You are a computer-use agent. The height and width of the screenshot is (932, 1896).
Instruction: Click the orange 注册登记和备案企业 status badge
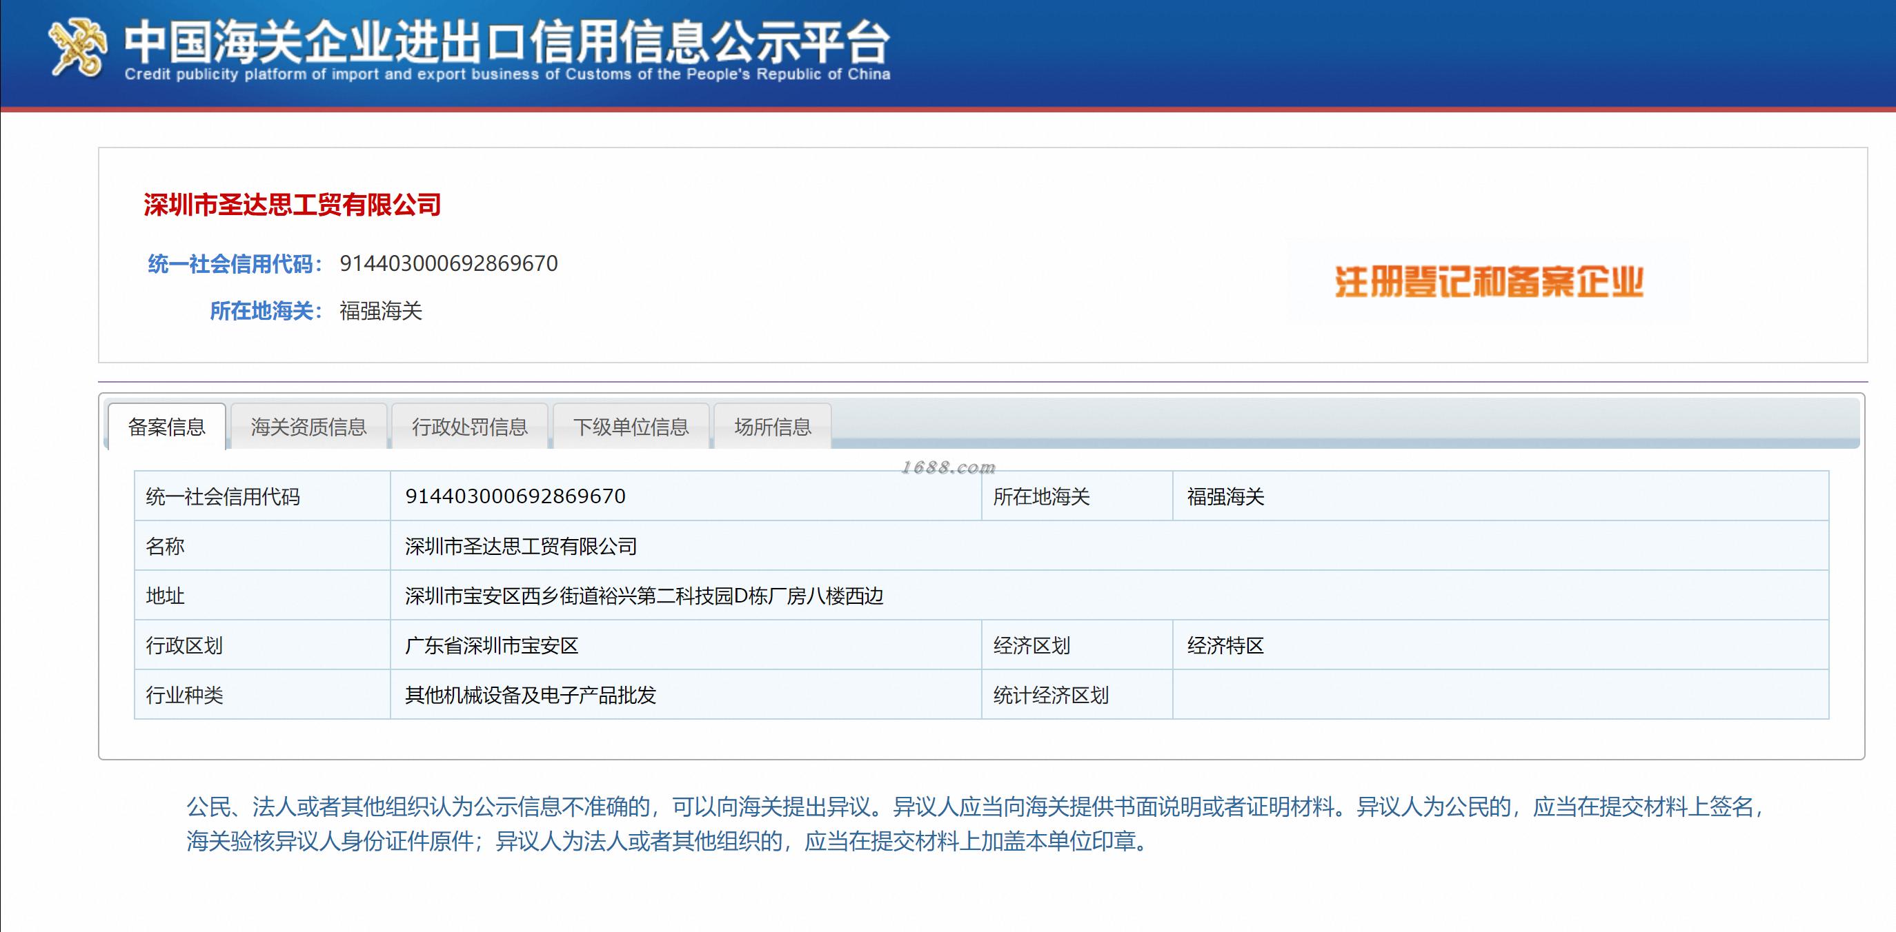coord(1488,282)
